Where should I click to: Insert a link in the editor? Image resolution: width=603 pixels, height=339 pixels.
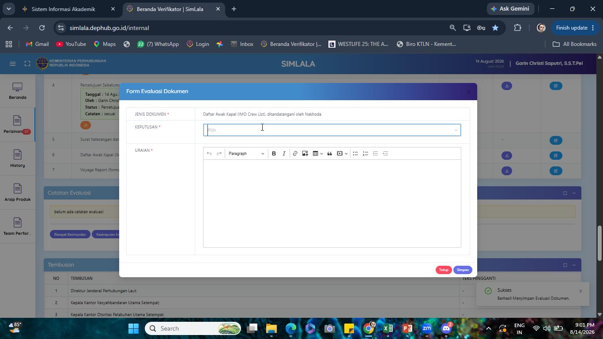[x=295, y=154]
